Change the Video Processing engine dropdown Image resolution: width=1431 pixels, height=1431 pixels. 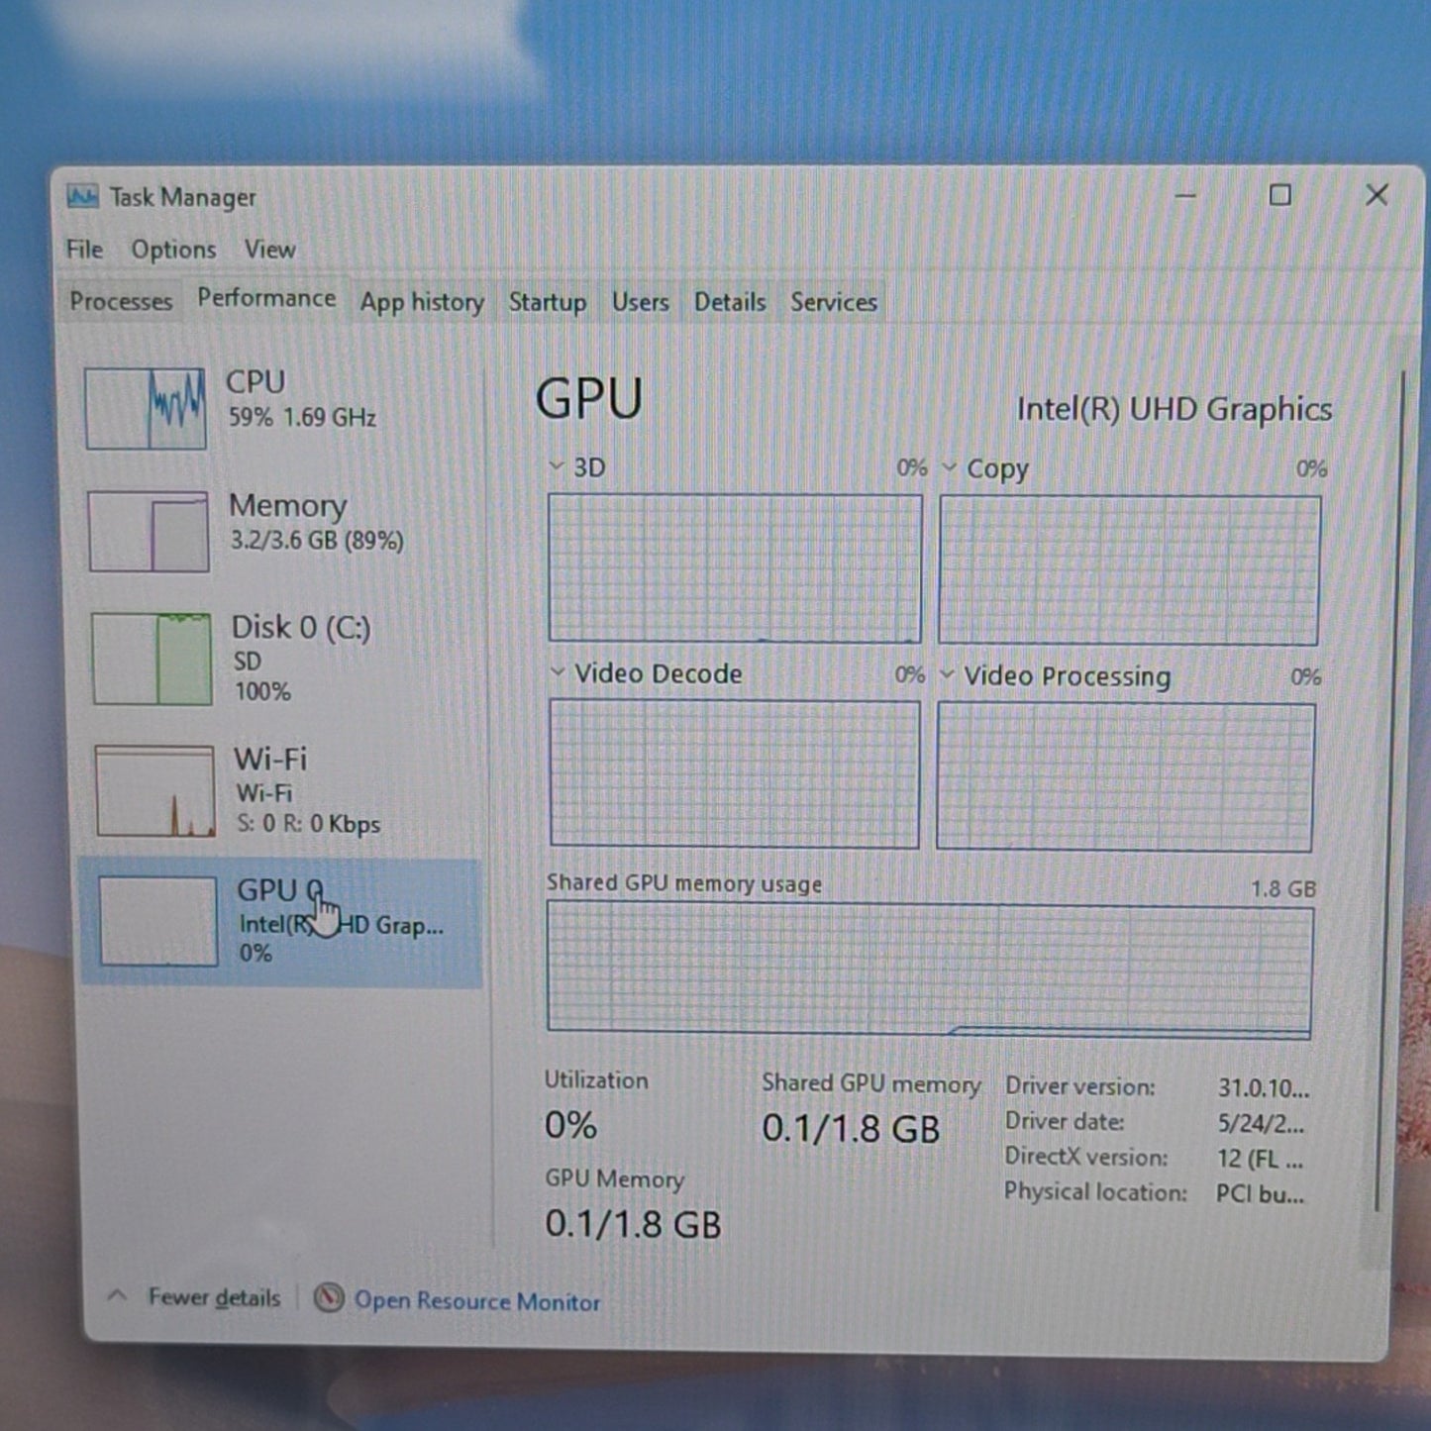[x=948, y=674]
